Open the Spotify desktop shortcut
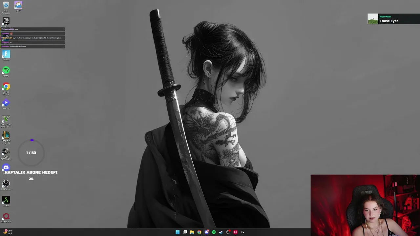The width and height of the screenshot is (420, 236). click(6, 71)
